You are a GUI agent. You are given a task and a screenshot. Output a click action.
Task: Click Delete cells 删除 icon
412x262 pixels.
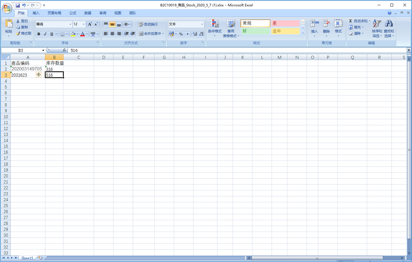click(x=326, y=23)
